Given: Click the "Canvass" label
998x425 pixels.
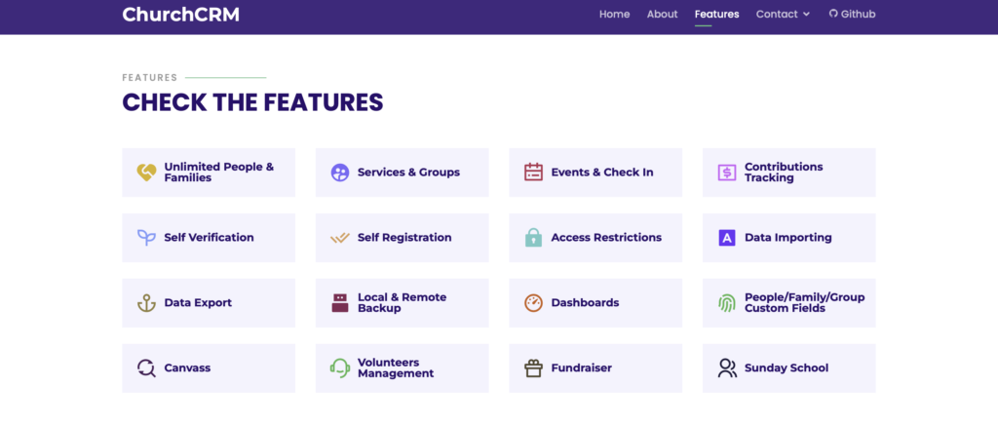Looking at the screenshot, I should (187, 368).
